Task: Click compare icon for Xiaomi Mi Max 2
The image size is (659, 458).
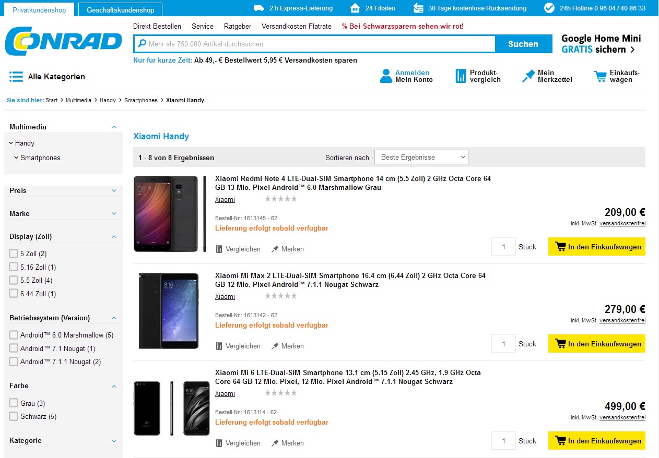Action: click(219, 346)
